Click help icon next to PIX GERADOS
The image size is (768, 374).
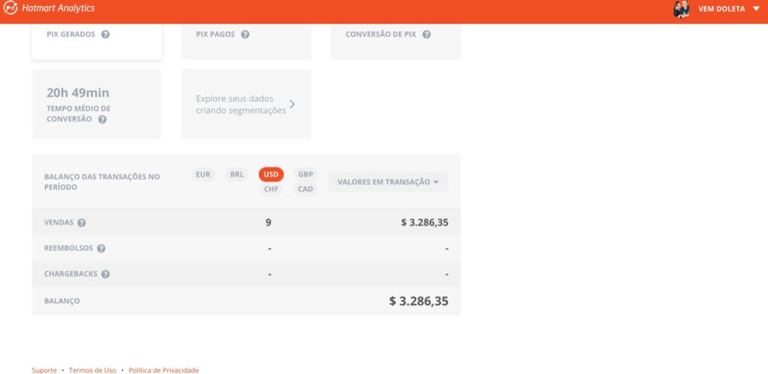[x=106, y=34]
